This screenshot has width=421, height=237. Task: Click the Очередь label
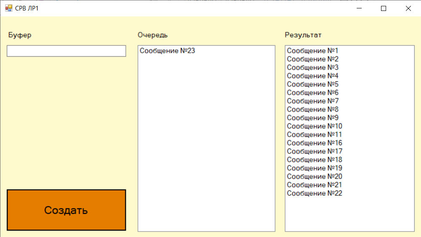click(153, 35)
